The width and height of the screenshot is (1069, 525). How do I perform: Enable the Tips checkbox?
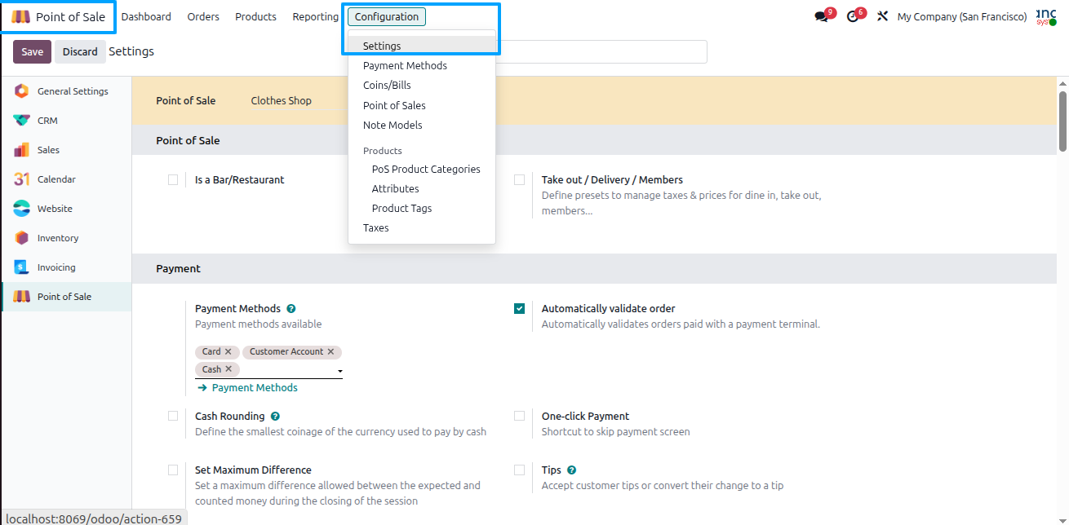point(520,470)
